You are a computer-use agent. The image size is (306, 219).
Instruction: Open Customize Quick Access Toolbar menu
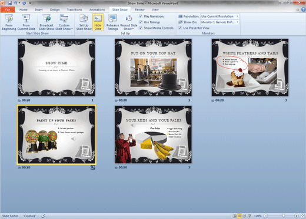point(30,3)
